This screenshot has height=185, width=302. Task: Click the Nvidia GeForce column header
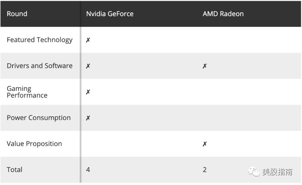click(110, 14)
